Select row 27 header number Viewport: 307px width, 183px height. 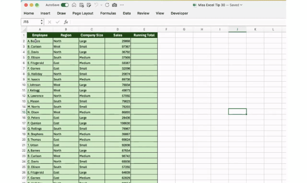[x=24, y=178]
